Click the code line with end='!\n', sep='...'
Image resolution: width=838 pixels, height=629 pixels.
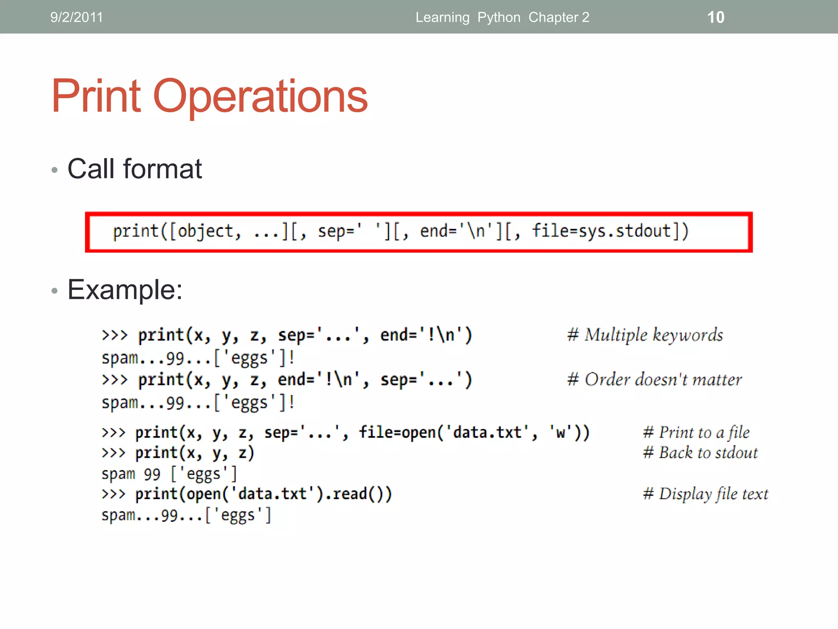click(x=287, y=380)
